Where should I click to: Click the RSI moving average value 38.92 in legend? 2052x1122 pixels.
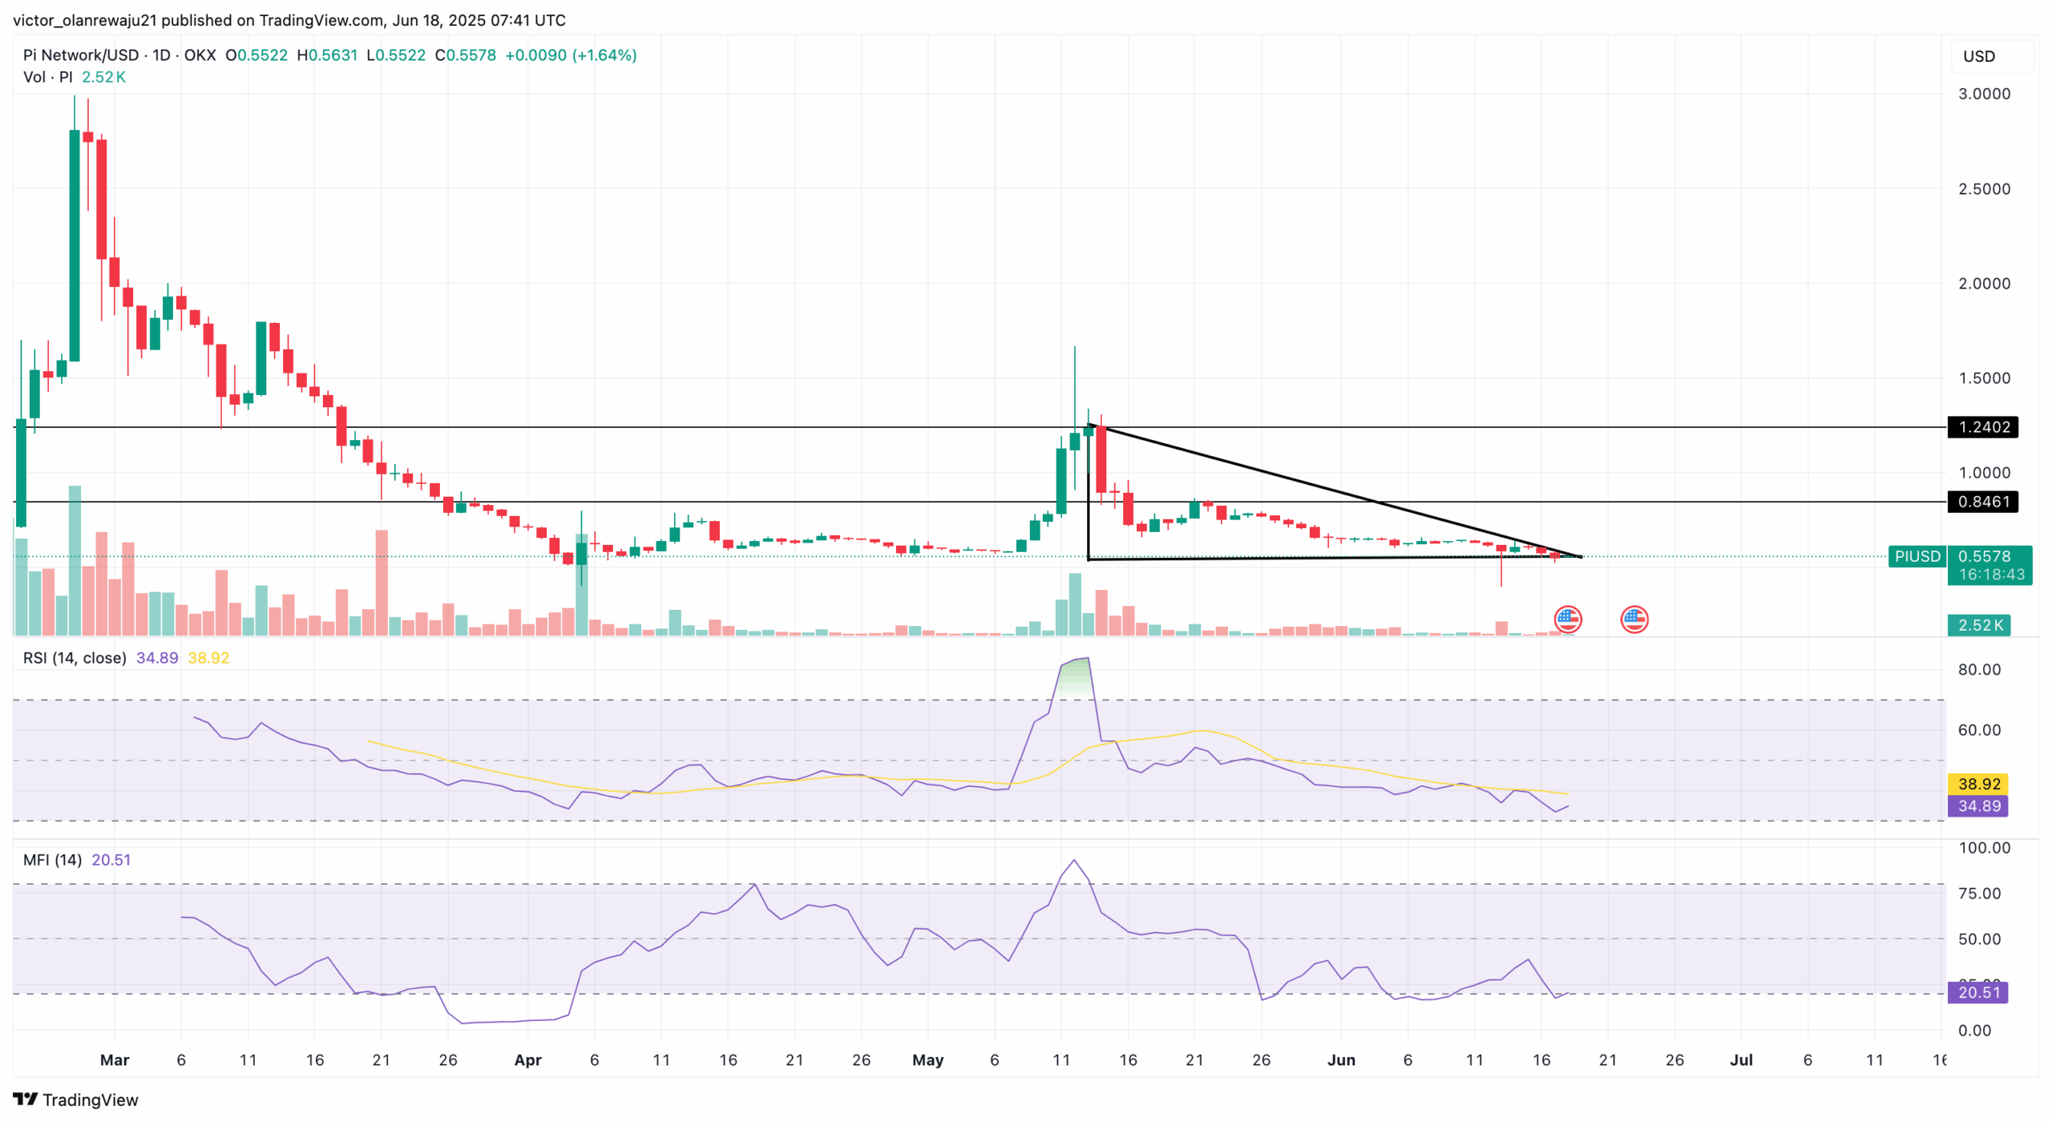[208, 658]
